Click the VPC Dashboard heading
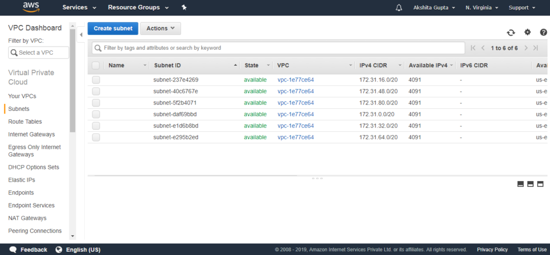Viewport: 550px width, 255px height. pos(35,28)
